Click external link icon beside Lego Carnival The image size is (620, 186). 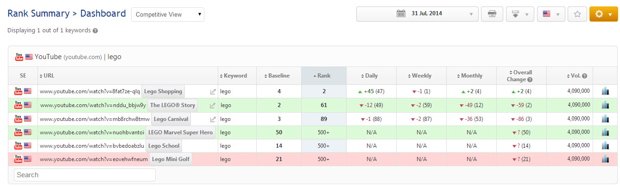tap(213, 120)
